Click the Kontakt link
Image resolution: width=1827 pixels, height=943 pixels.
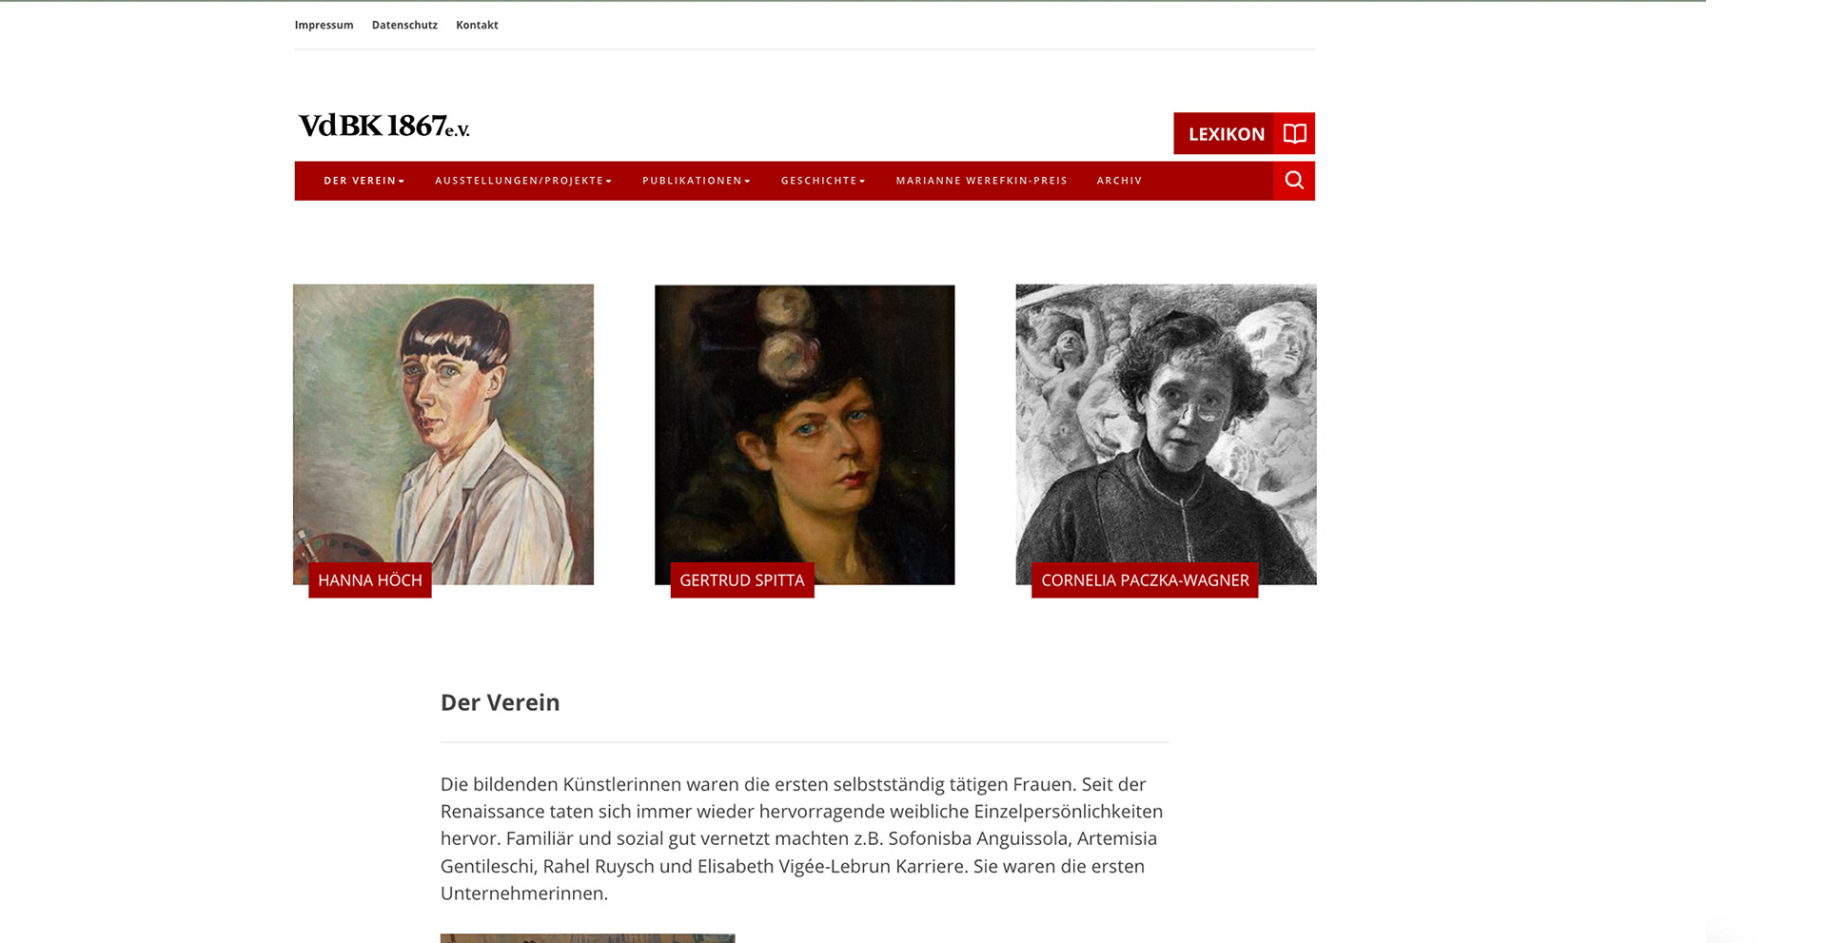click(477, 26)
